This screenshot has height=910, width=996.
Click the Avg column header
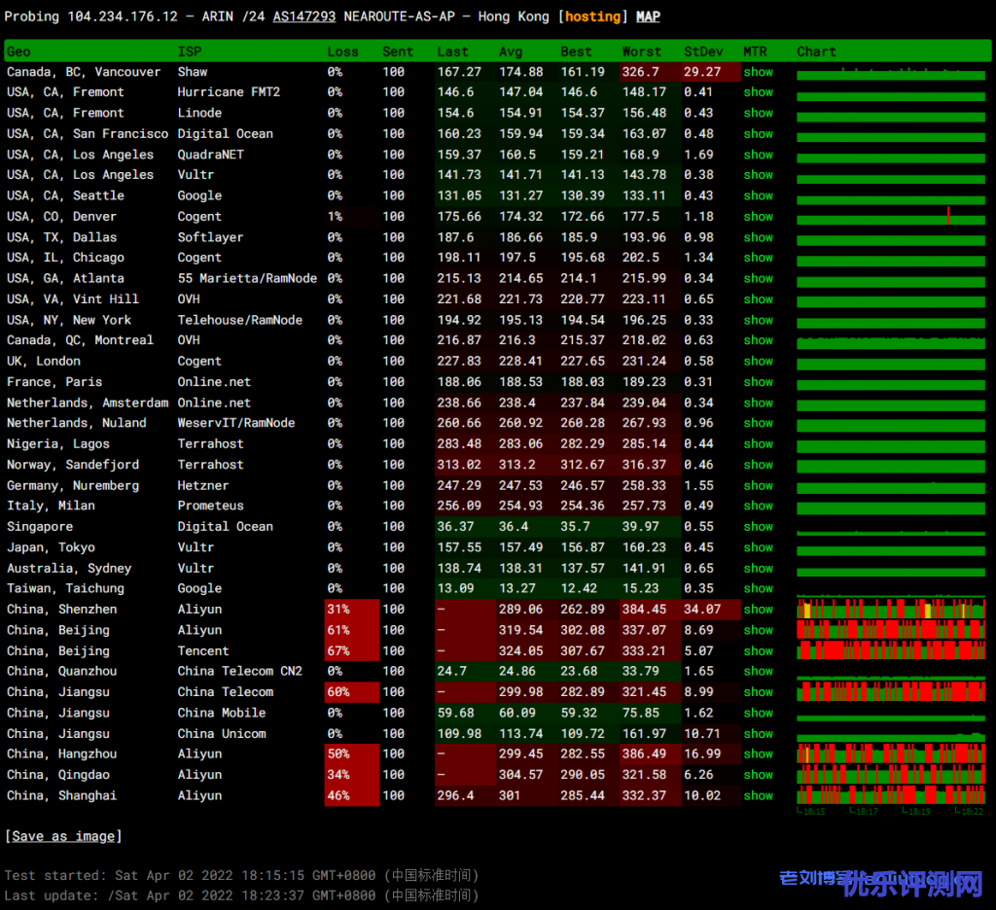click(511, 52)
